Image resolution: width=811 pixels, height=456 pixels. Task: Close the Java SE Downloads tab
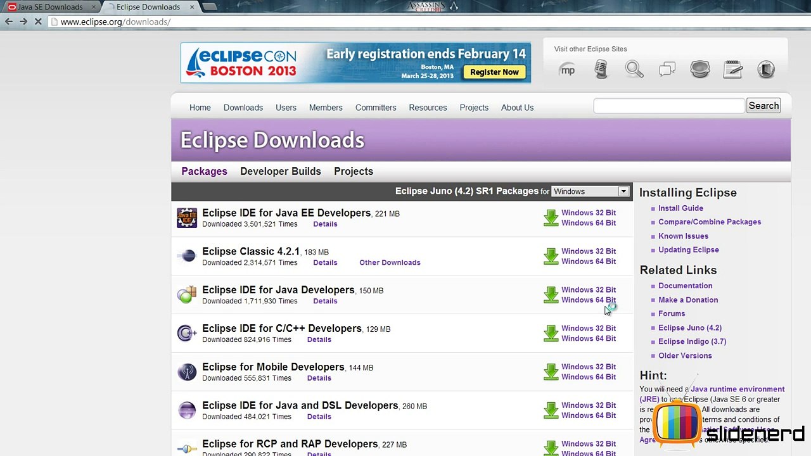pyautogui.click(x=94, y=7)
